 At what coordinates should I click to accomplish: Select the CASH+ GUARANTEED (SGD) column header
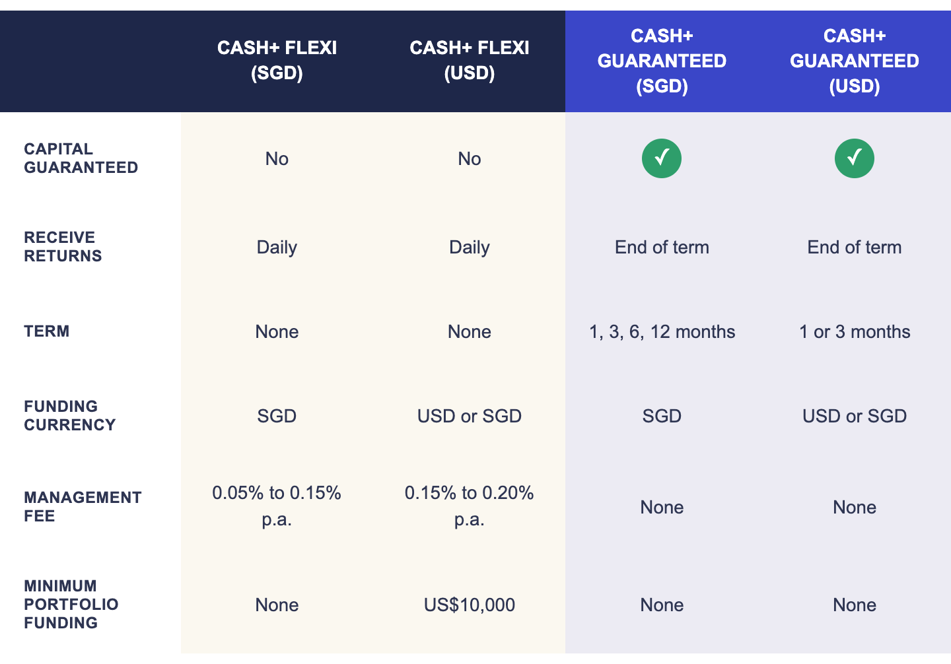pos(662,61)
